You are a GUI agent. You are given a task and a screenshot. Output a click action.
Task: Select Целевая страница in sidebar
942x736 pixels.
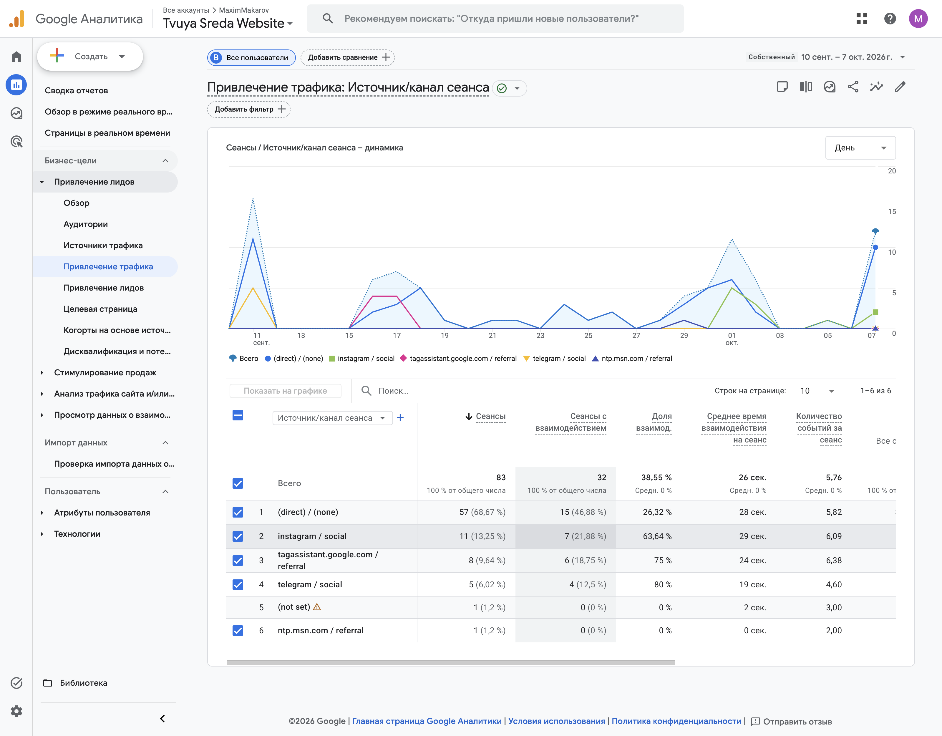[x=100, y=309]
